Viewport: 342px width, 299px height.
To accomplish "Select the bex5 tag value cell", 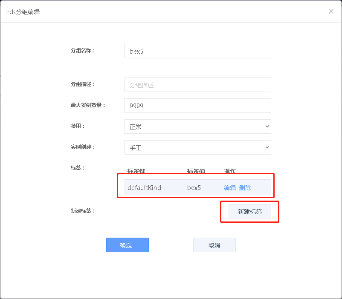I will (194, 187).
